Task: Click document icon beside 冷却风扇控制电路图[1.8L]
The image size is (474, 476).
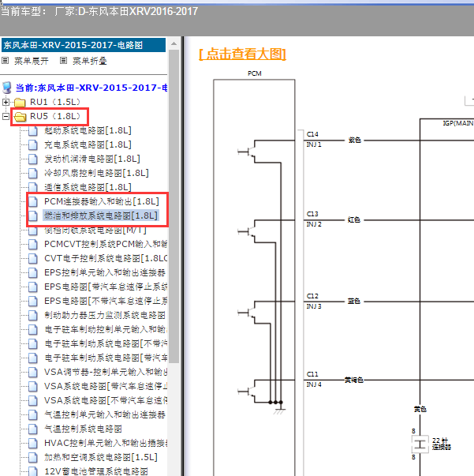Action: [x=33, y=174]
